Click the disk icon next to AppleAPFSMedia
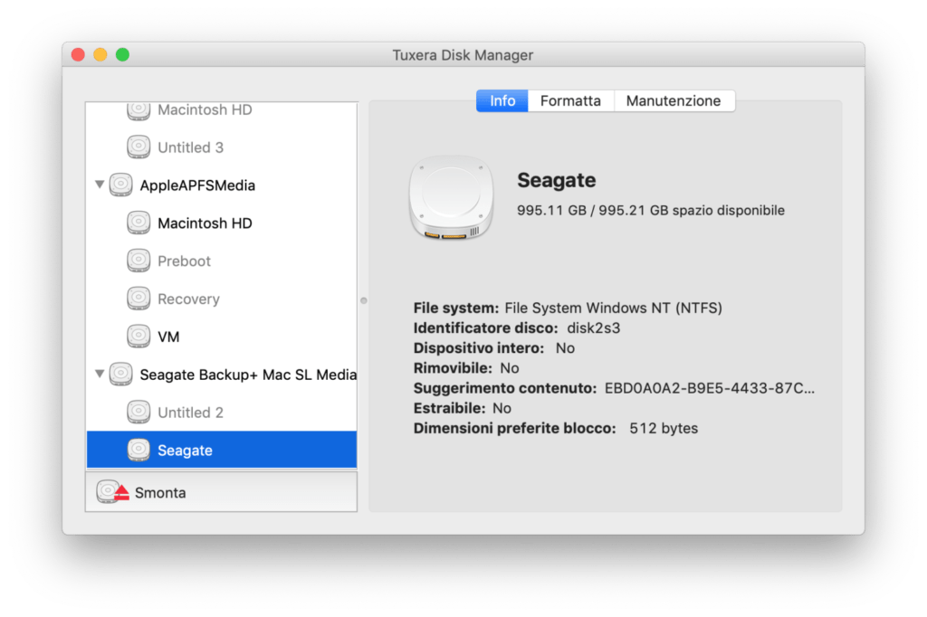The height and width of the screenshot is (617, 927). (x=121, y=185)
